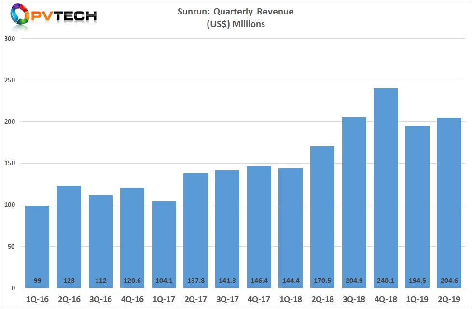Select the 1Q-18 x-axis label

coord(291,299)
